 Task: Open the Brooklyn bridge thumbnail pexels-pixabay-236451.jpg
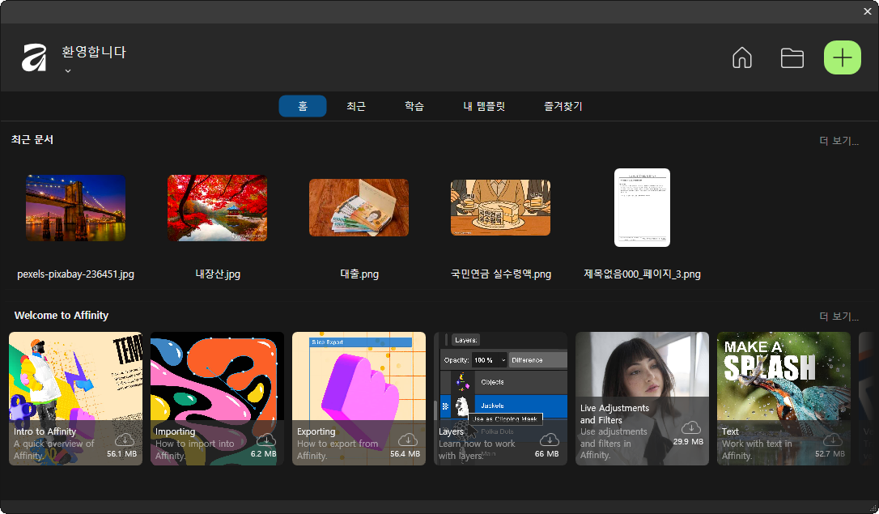76,208
